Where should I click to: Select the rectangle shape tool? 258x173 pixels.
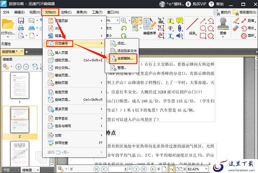203,35
